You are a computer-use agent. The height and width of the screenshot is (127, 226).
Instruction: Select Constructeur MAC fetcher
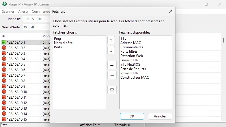tap(135, 77)
